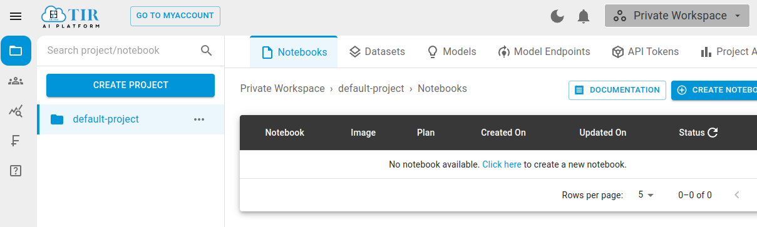Select the projects folder sidebar icon
This screenshot has height=227, width=757.
pos(16,51)
